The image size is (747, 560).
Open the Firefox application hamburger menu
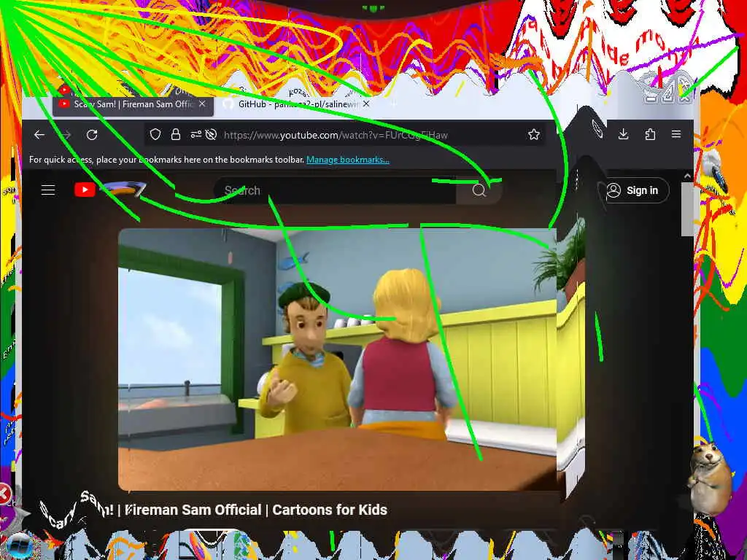click(x=676, y=134)
